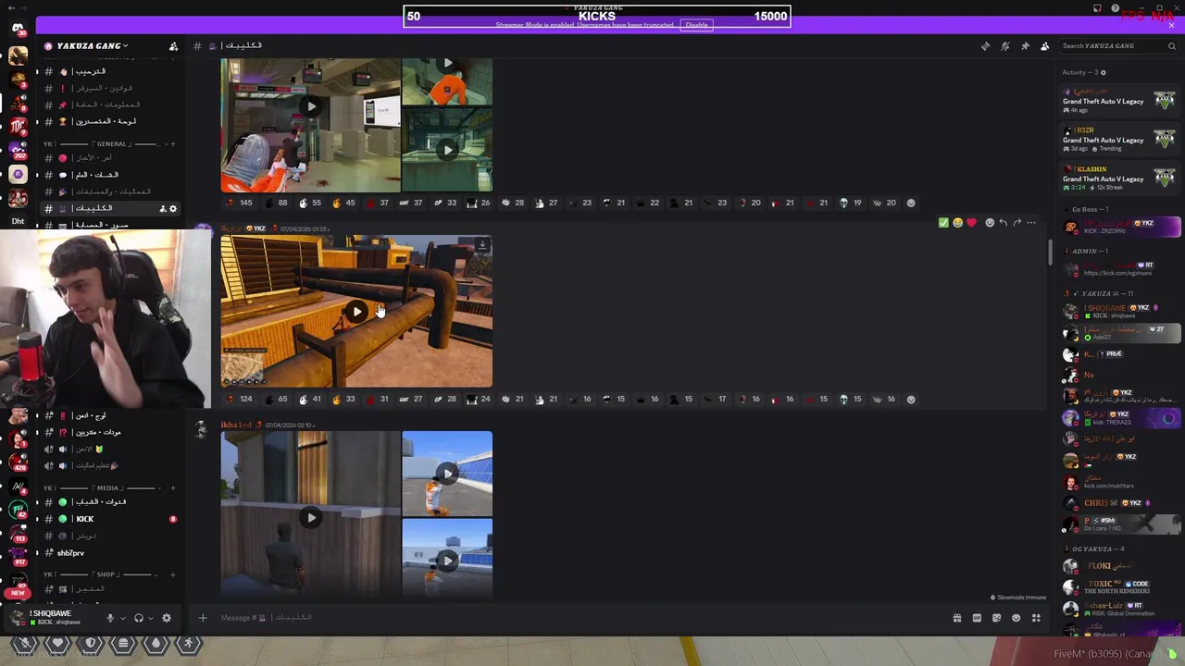Mute microphone in user panel
This screenshot has width=1185, height=666.
point(110,618)
